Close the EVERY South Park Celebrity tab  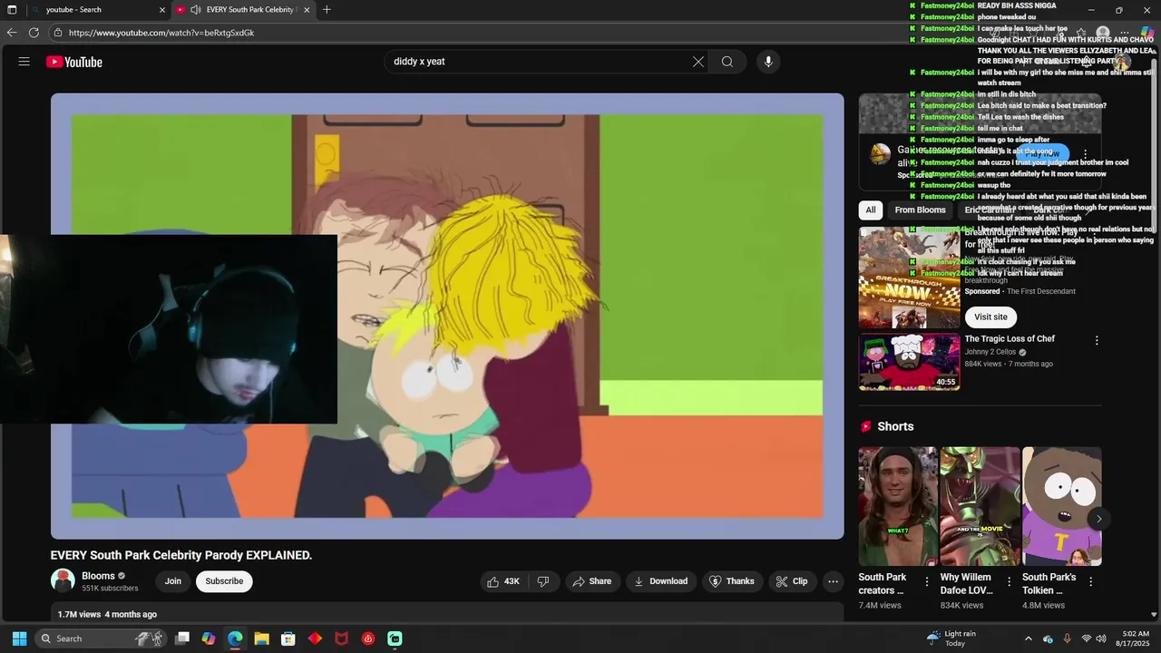click(x=307, y=10)
